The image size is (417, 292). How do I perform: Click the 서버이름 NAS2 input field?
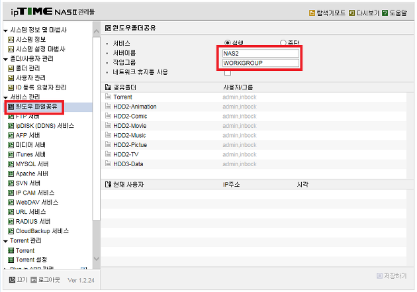pyautogui.click(x=261, y=53)
